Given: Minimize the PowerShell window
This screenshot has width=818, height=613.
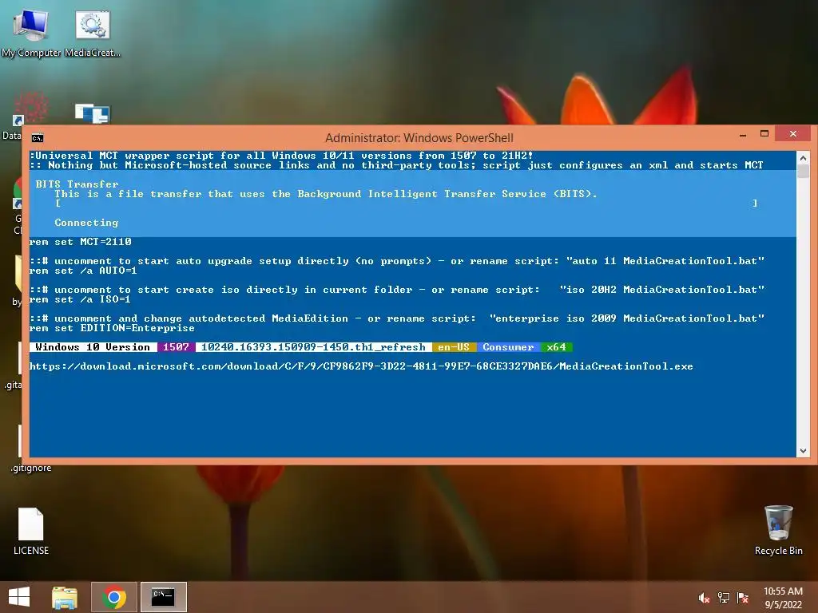Looking at the screenshot, I should [743, 134].
